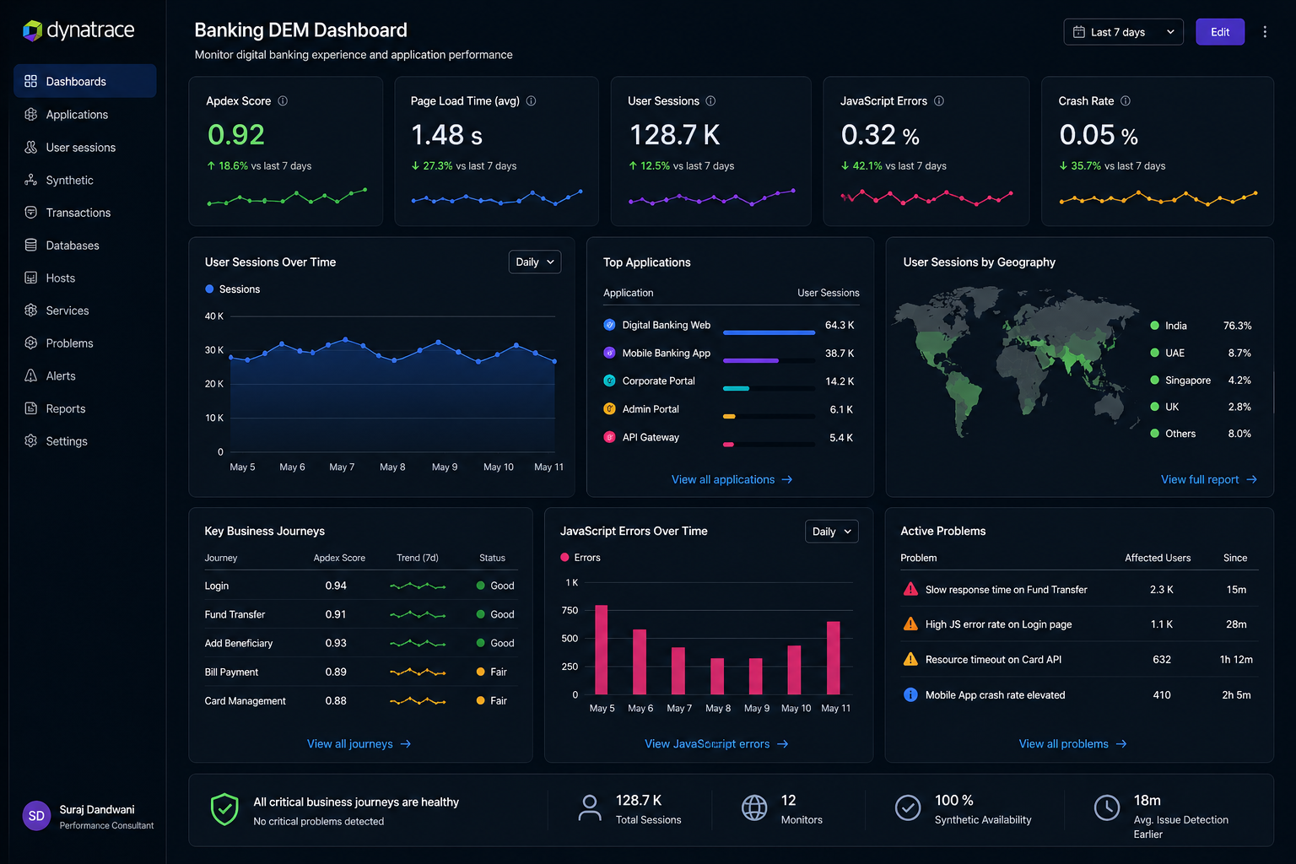Open Daily dropdown in User Sessions Over Time
Image resolution: width=1296 pixels, height=864 pixels.
(x=535, y=262)
